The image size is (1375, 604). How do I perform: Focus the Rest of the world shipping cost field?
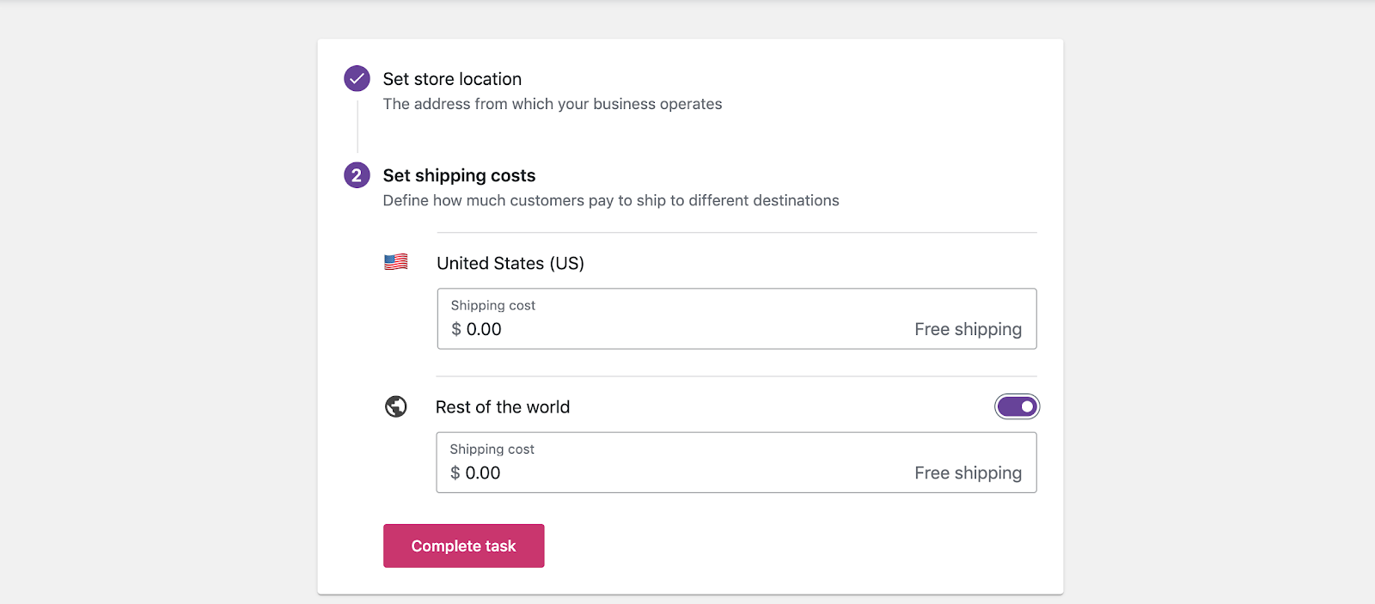pyautogui.click(x=687, y=473)
